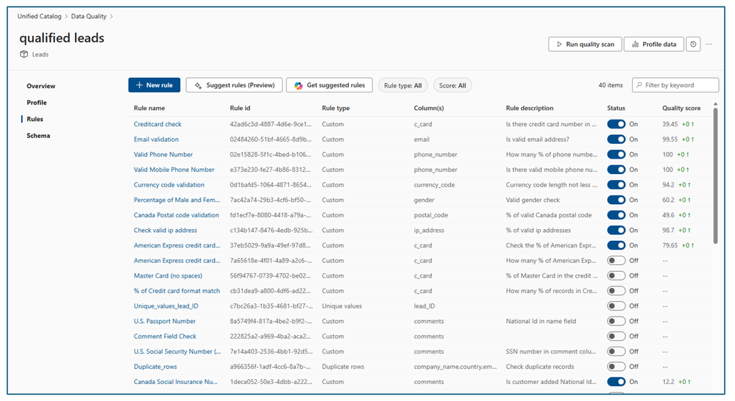Click Column(s) header
Image resolution: width=735 pixels, height=401 pixels.
click(428, 108)
